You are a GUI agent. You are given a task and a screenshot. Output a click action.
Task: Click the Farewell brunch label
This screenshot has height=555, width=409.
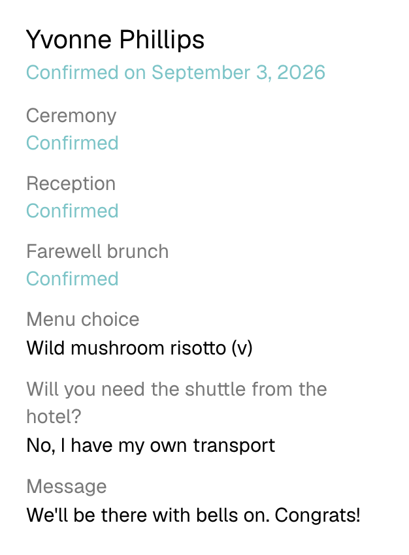[97, 251]
